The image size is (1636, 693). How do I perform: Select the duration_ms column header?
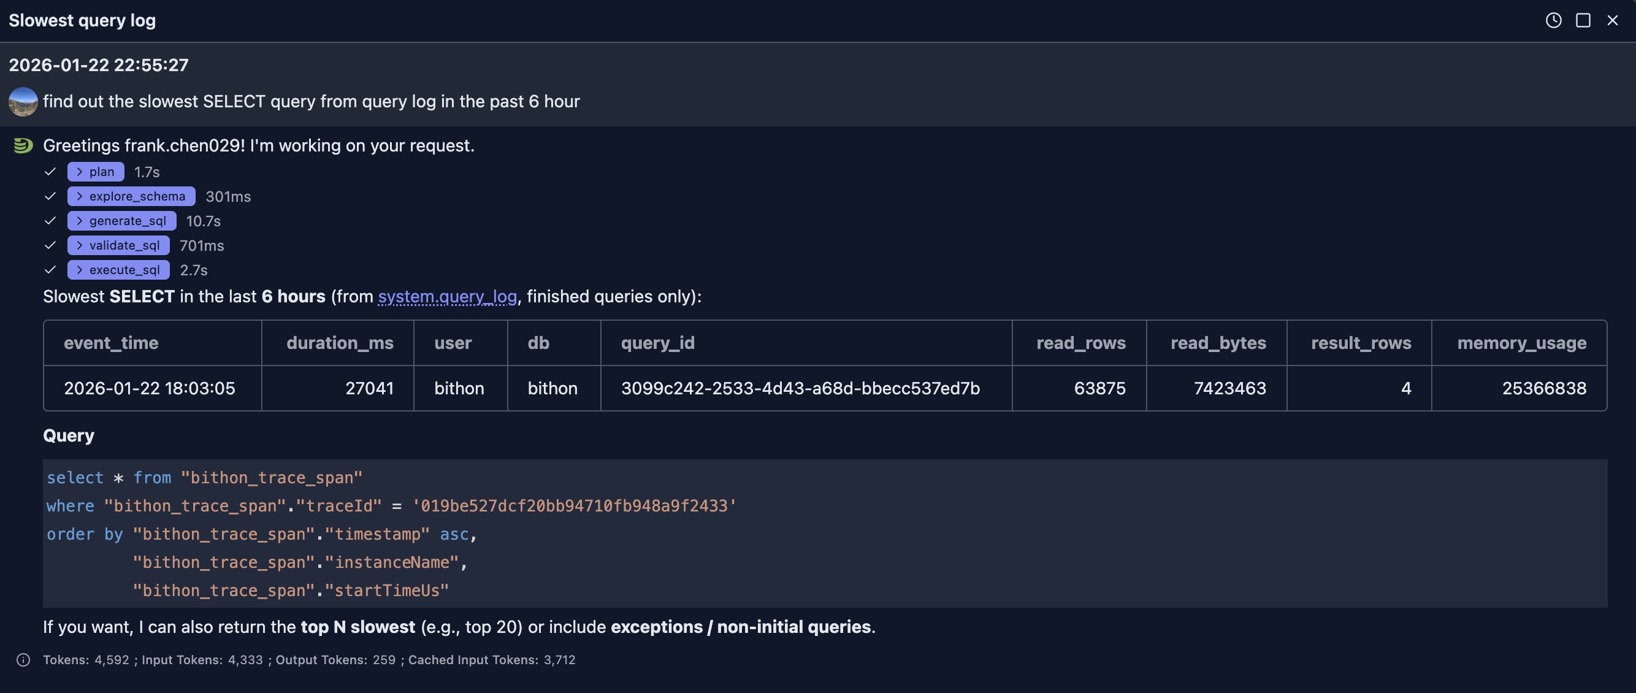click(340, 342)
